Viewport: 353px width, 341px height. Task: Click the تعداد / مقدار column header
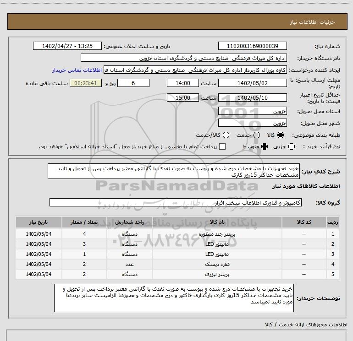pos(84,222)
